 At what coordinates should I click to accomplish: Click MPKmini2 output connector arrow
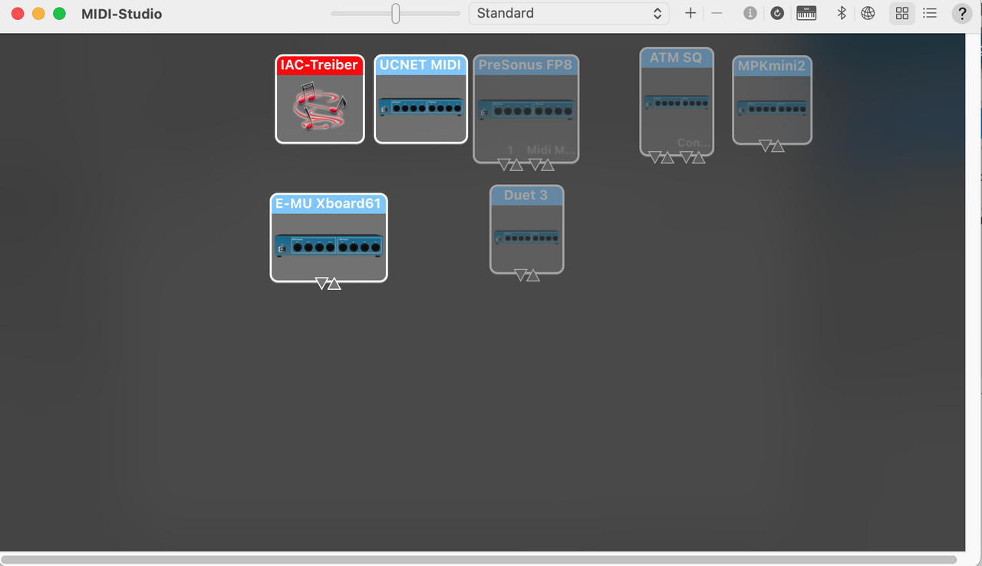[778, 146]
